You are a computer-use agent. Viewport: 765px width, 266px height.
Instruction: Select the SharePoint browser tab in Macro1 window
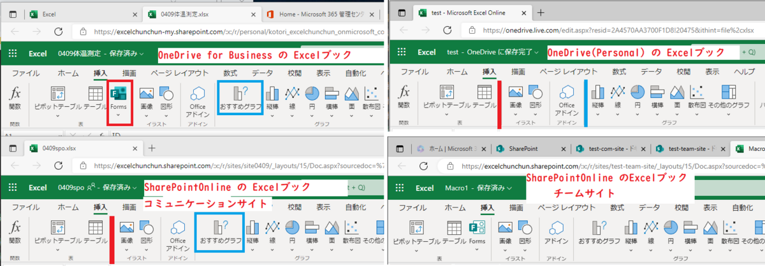[x=530, y=148]
